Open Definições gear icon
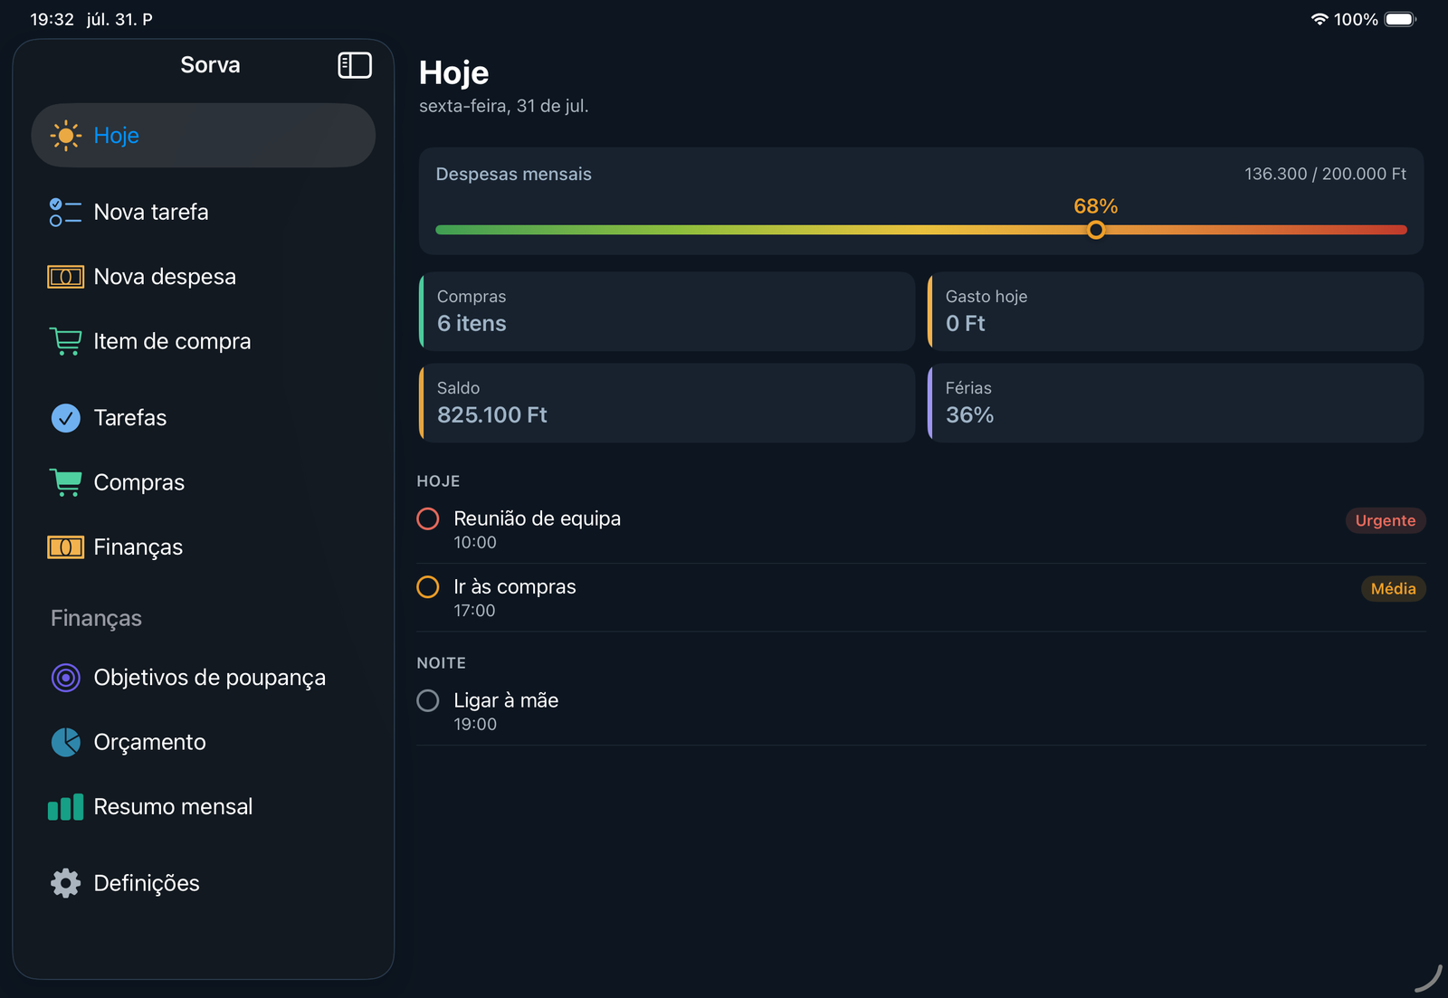 tap(65, 883)
